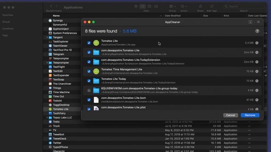Expand the Tangent folder in Finder

click(x=47, y=37)
